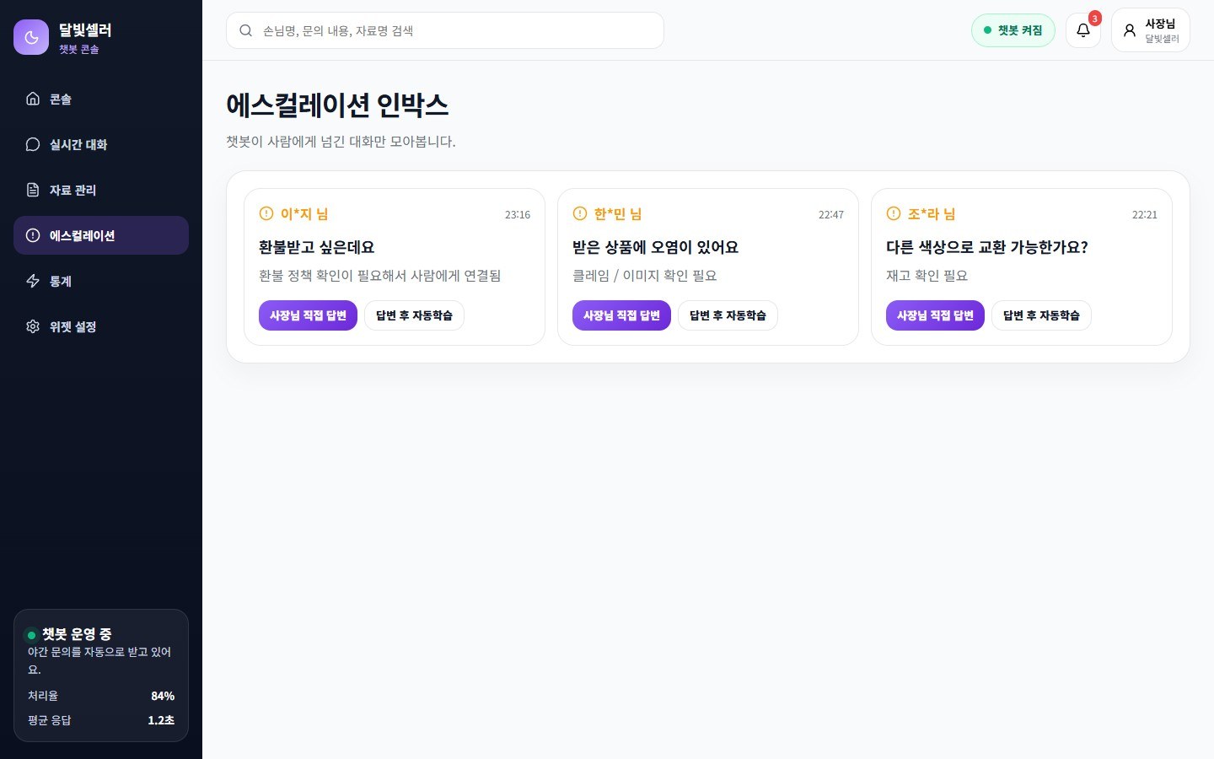
Task: Open the 통계 sidebar item
Action: (x=101, y=281)
